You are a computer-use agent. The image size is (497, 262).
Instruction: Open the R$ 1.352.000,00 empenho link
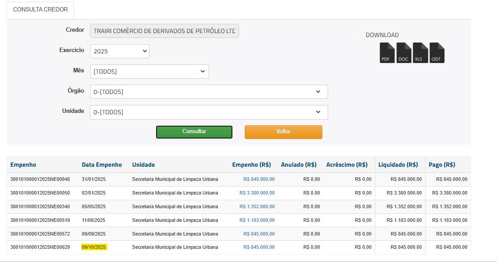coord(257,206)
